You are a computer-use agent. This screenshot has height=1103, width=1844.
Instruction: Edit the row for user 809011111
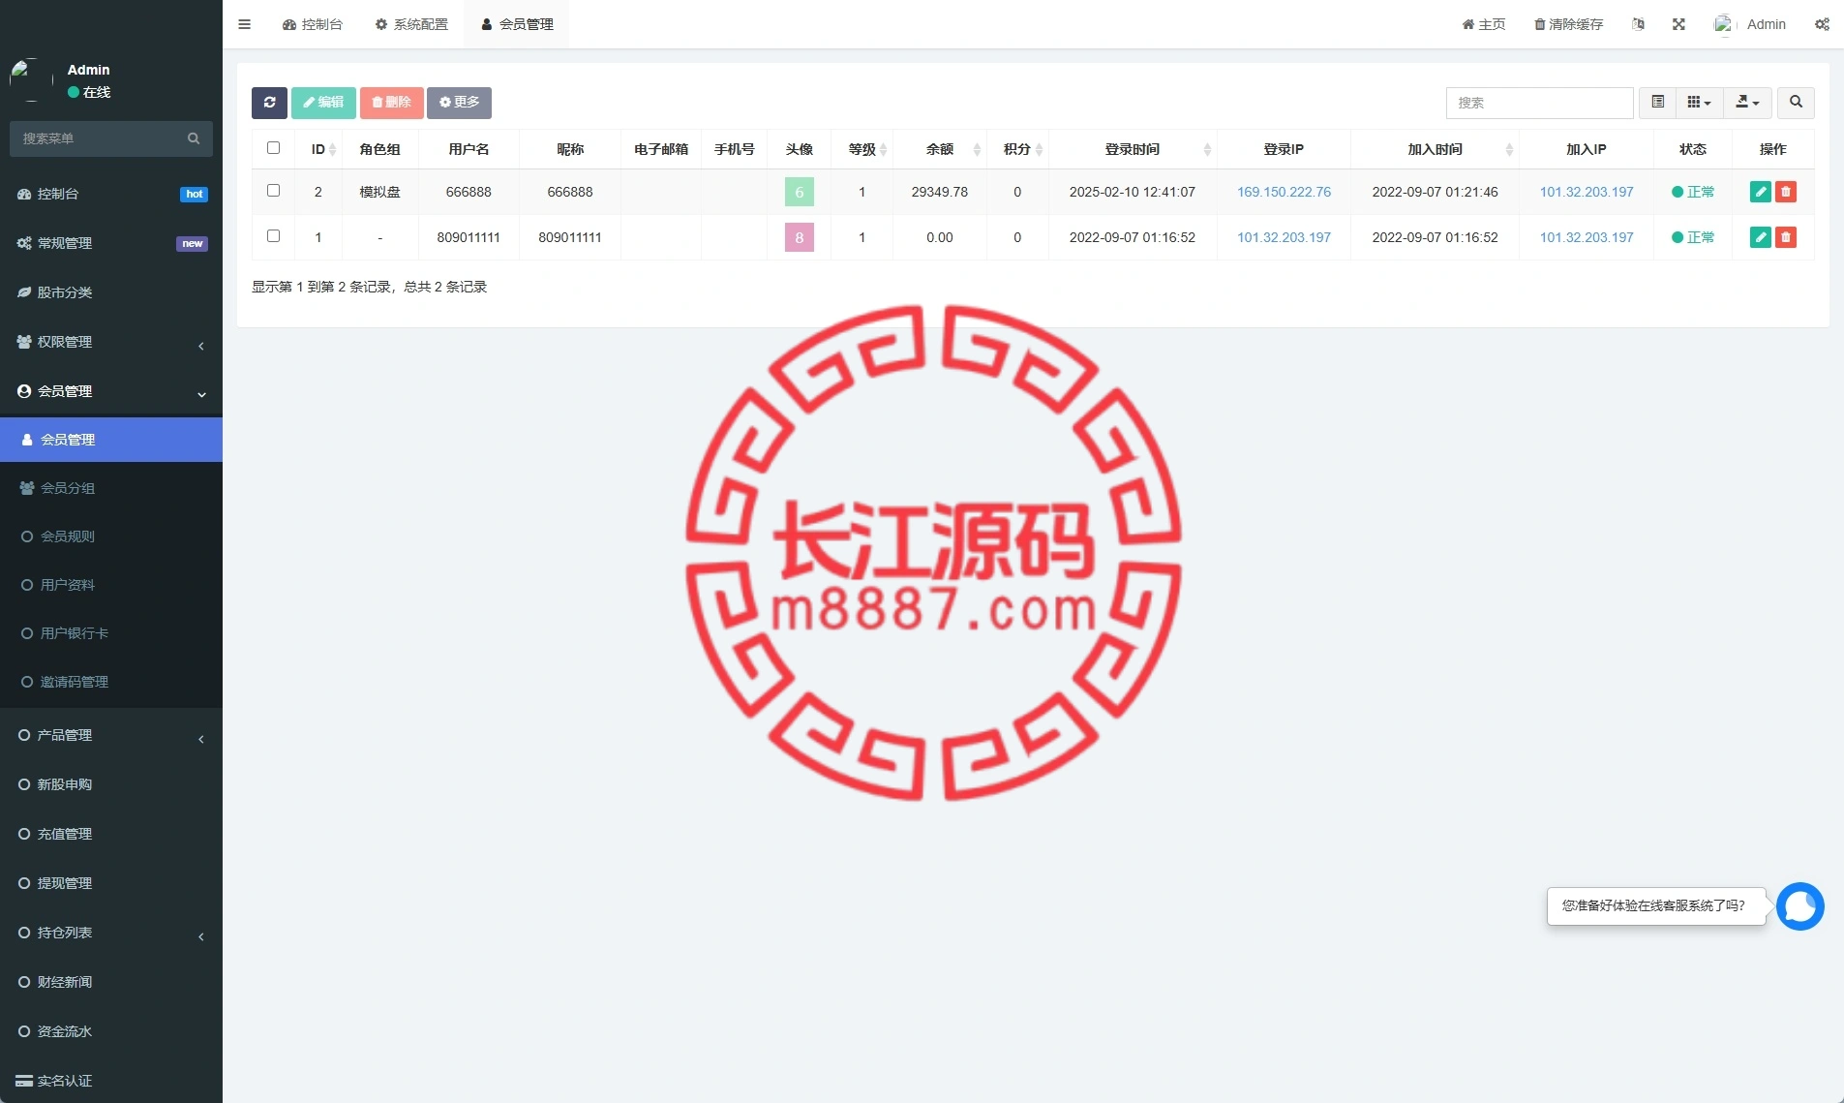point(1760,237)
